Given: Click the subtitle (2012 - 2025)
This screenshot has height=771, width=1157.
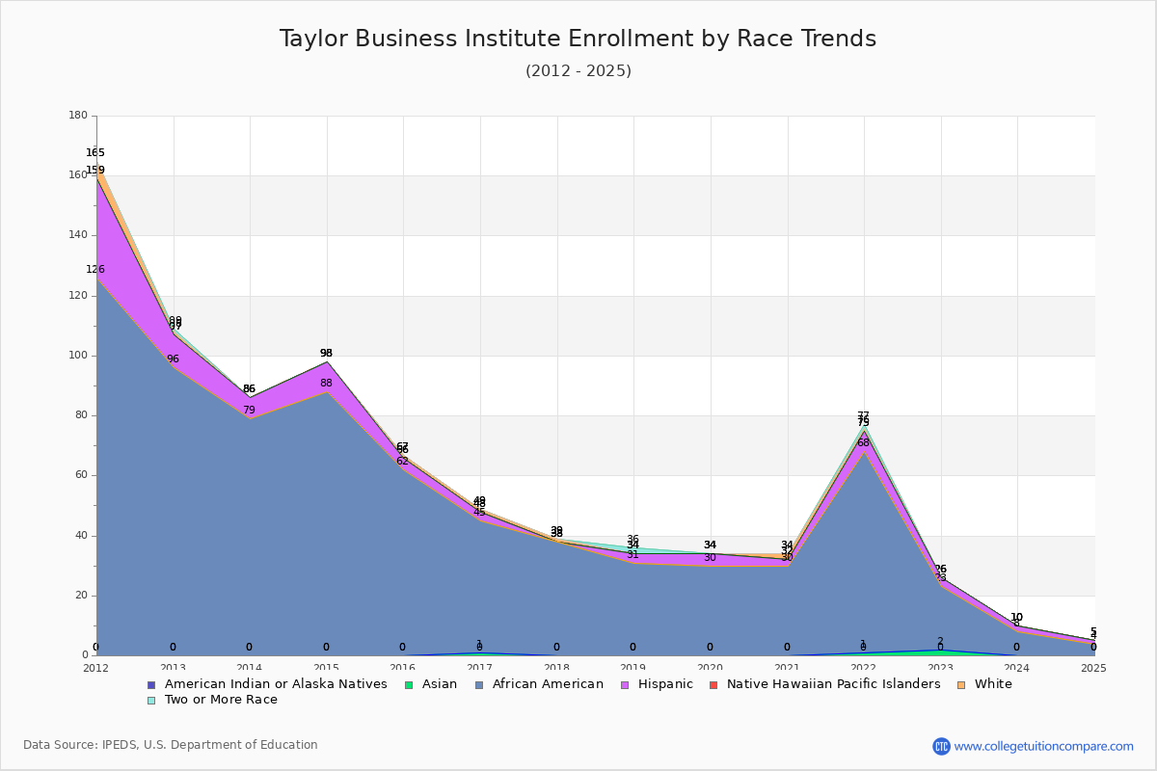Looking at the screenshot, I should click(x=578, y=71).
